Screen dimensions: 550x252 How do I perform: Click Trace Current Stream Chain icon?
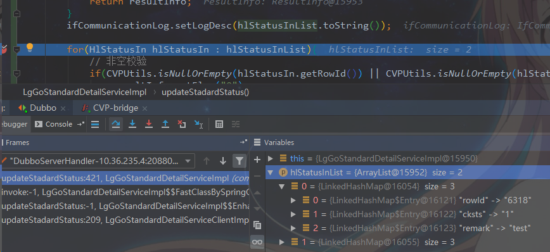(x=235, y=124)
